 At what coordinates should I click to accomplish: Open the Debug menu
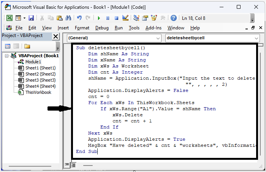point(102,28)
